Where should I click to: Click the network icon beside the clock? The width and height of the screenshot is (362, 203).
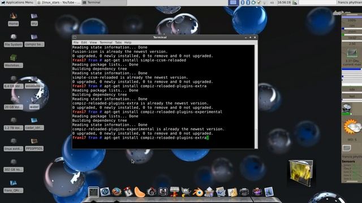click(295, 2)
